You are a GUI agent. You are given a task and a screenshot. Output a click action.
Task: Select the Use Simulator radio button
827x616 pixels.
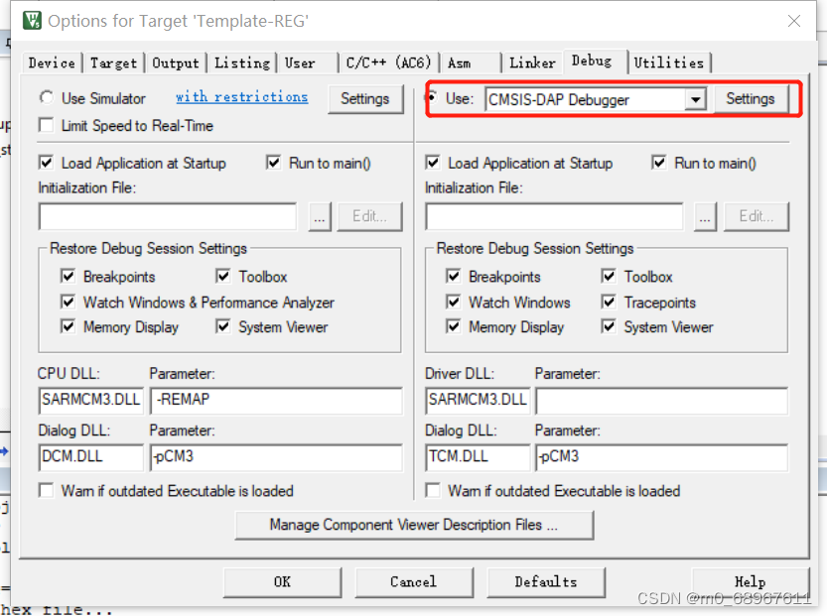pos(47,97)
